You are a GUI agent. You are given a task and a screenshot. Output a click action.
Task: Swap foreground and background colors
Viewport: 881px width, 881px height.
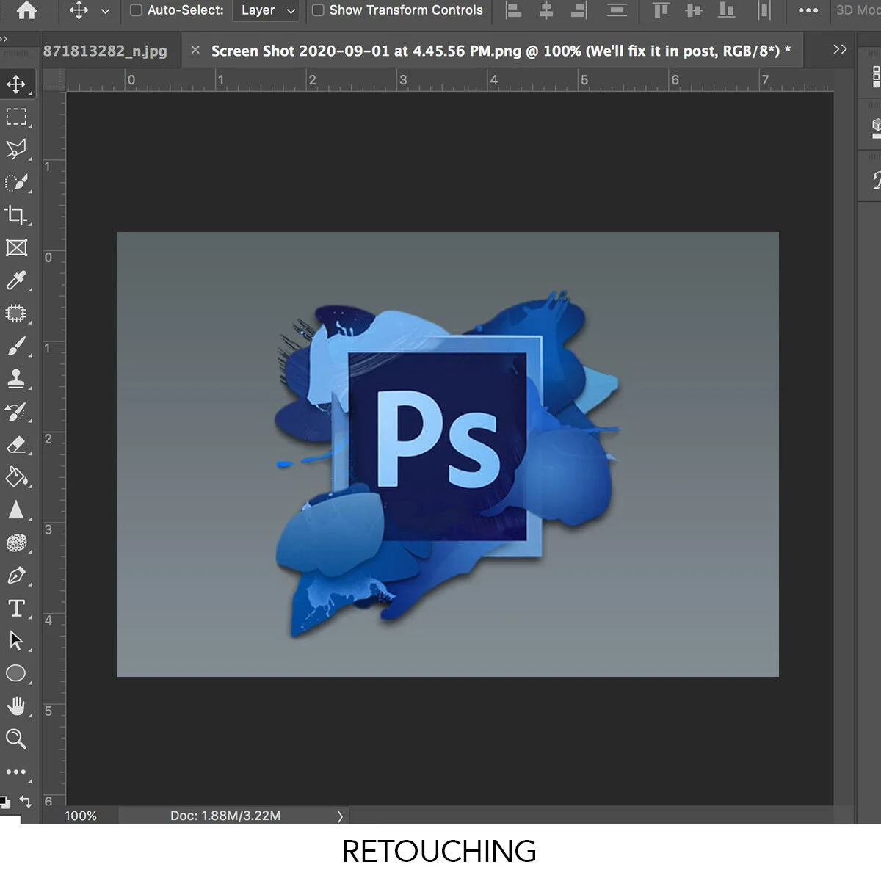point(26,801)
